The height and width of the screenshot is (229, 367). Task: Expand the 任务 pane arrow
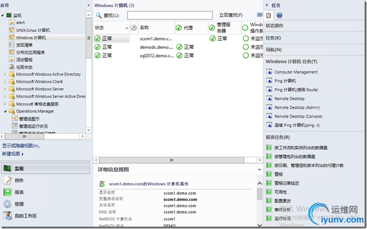267,5
